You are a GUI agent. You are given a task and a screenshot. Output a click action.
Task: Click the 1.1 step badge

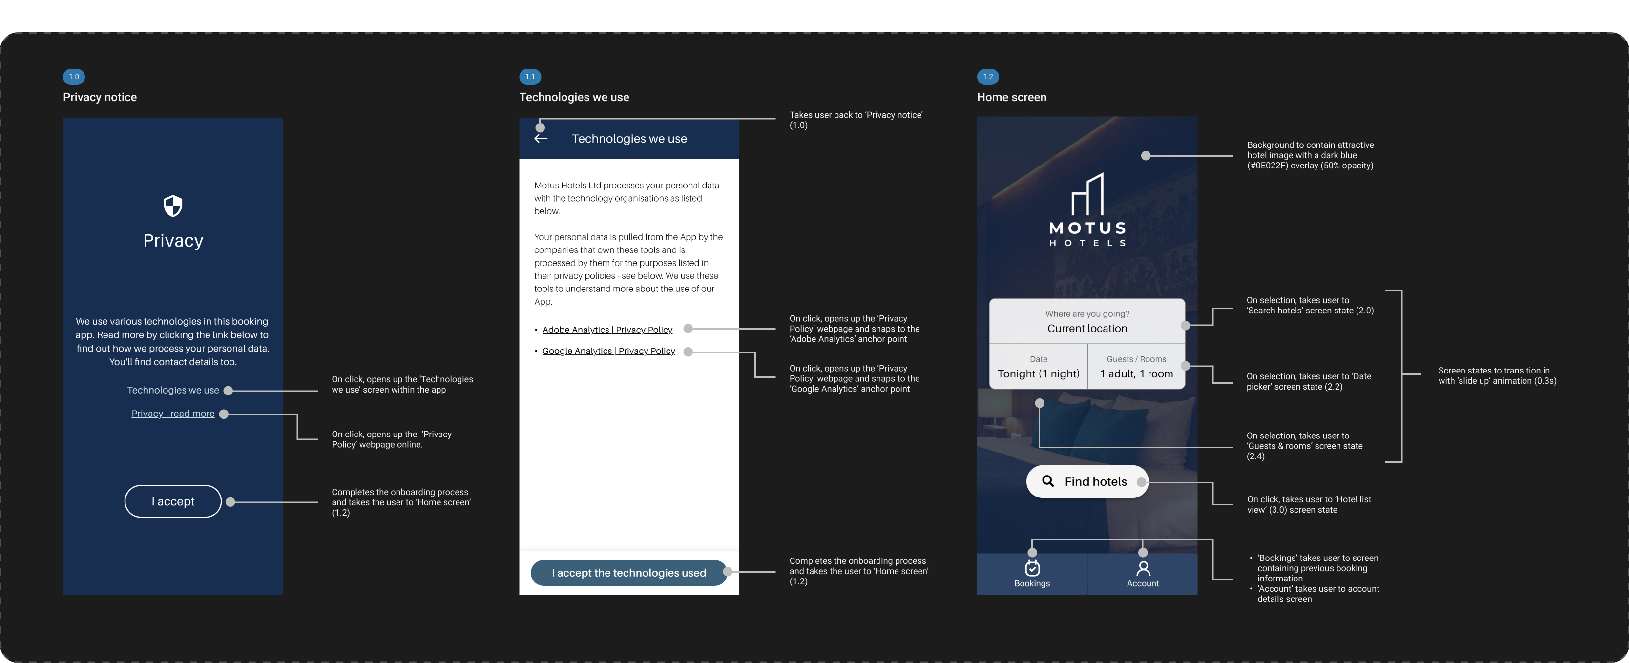coord(530,77)
